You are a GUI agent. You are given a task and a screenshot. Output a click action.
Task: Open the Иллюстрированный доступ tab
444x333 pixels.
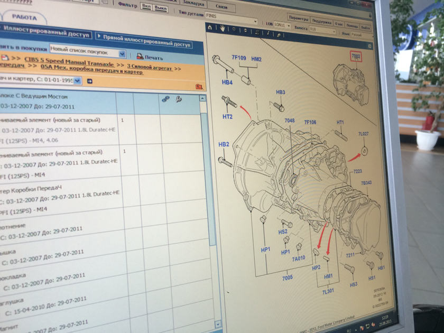46,32
